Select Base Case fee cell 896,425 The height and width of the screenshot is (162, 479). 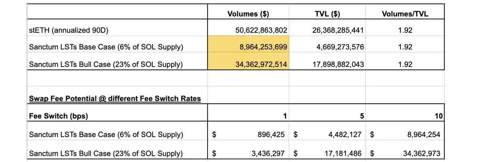[x=271, y=134]
